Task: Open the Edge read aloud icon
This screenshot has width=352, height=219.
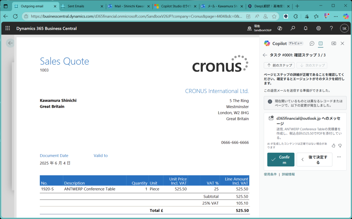Action: click(257, 16)
